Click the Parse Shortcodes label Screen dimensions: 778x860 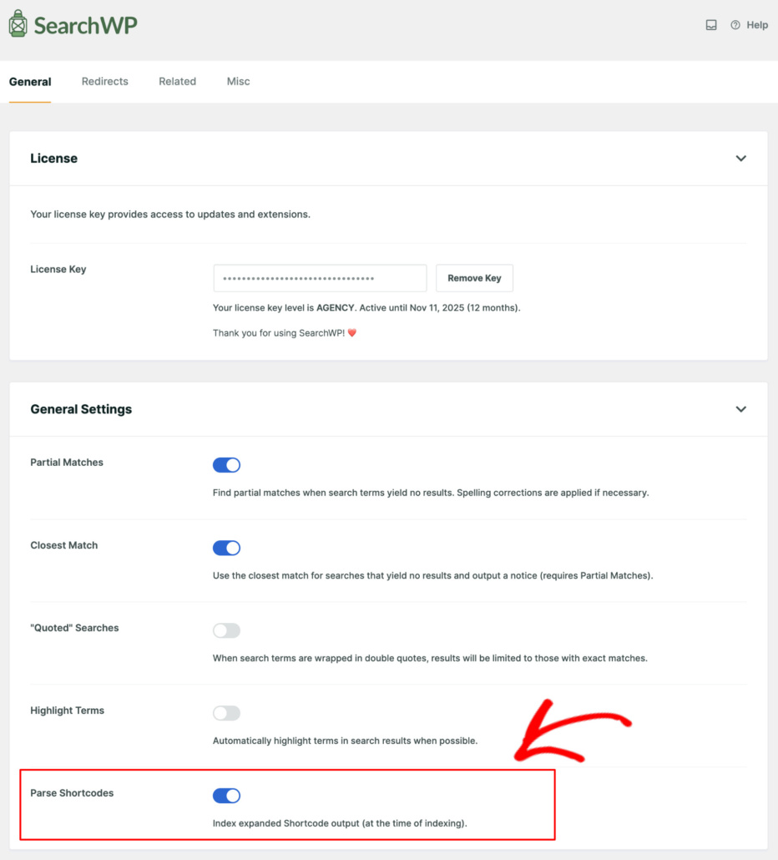(x=71, y=793)
